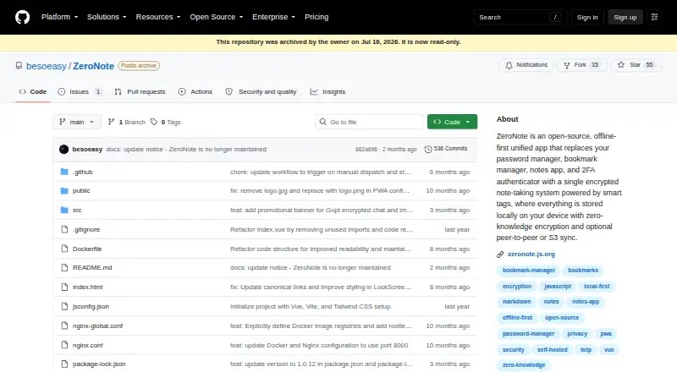677x372 pixels.
Task: Click the repository icon before besoeasy
Action: [19, 66]
